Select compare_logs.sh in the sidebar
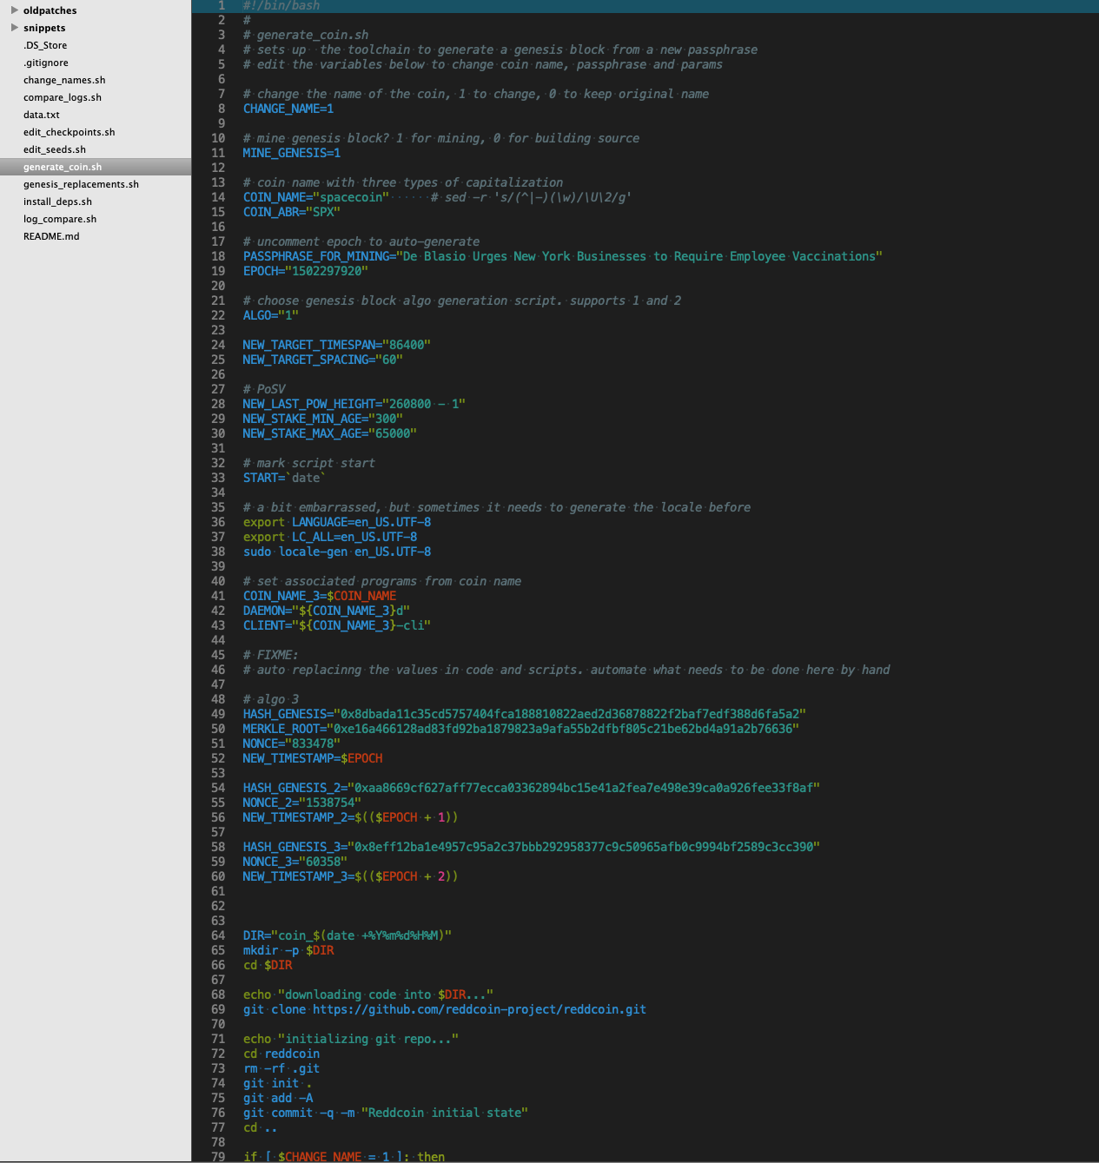The image size is (1099, 1163). [62, 97]
